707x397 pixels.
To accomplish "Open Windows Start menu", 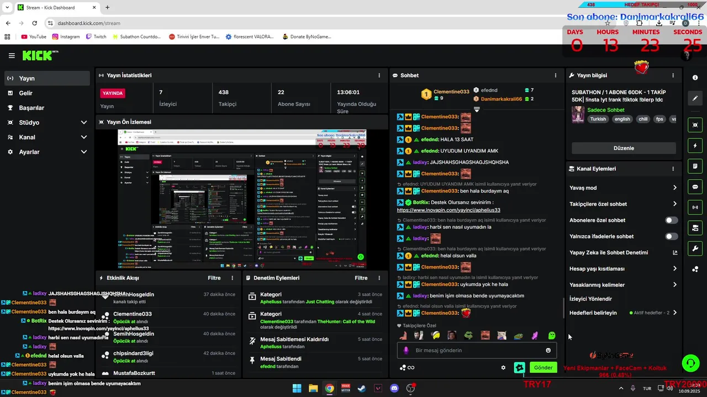I will (x=297, y=388).
